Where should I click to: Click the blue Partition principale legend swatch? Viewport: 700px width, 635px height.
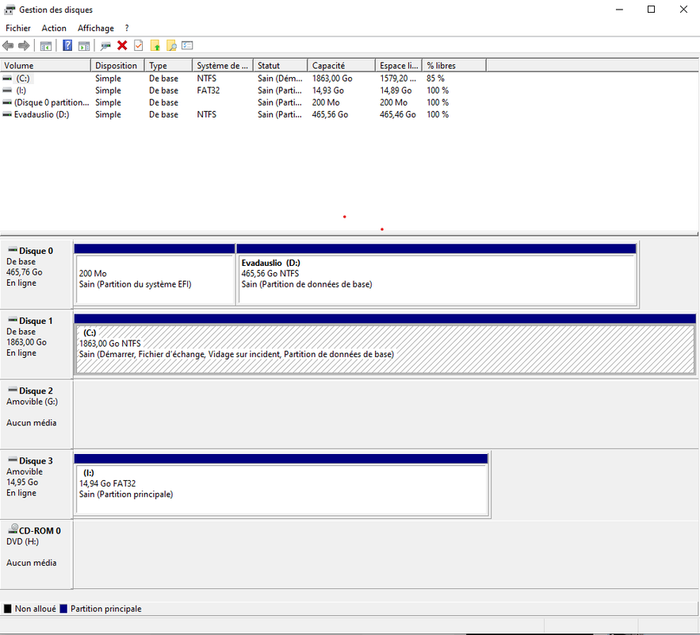pyautogui.click(x=63, y=609)
